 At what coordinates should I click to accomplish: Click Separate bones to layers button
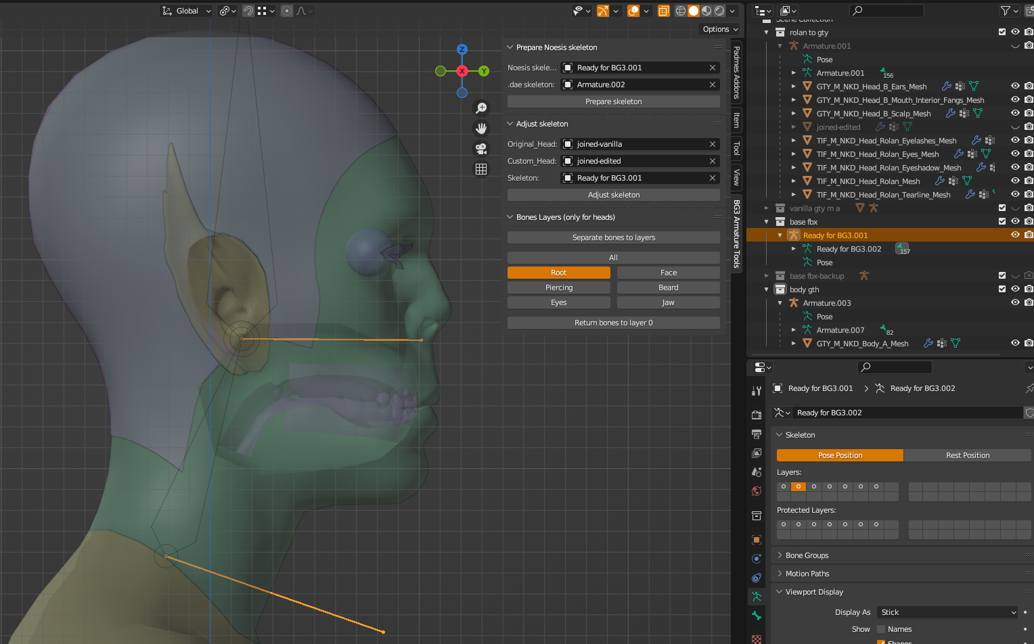(614, 237)
